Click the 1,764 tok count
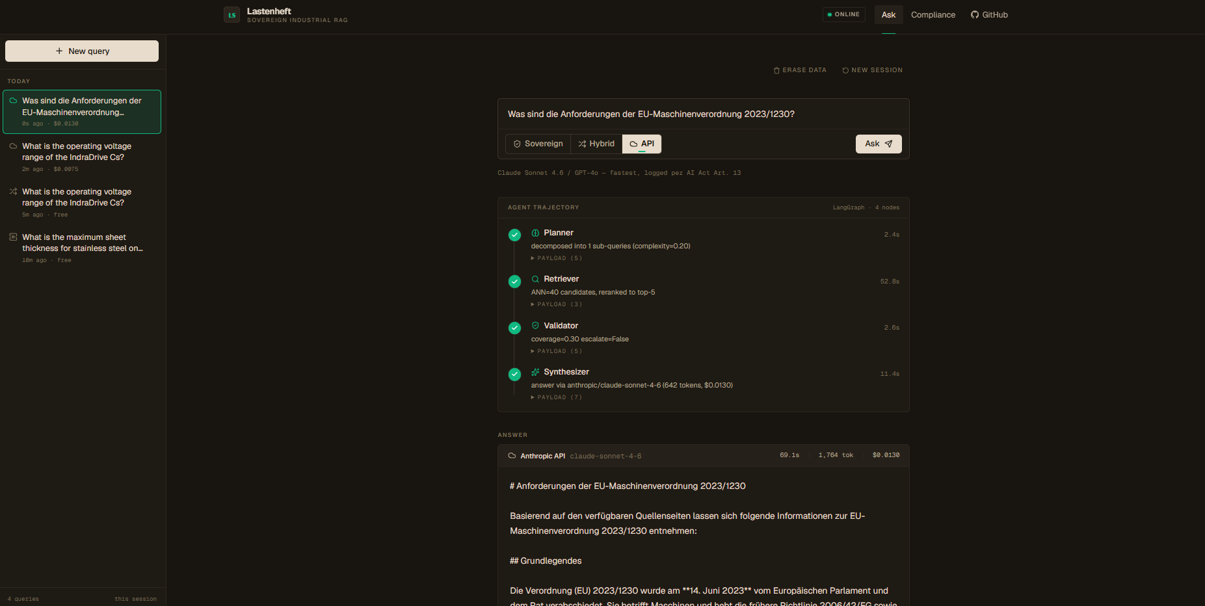 pyautogui.click(x=836, y=455)
